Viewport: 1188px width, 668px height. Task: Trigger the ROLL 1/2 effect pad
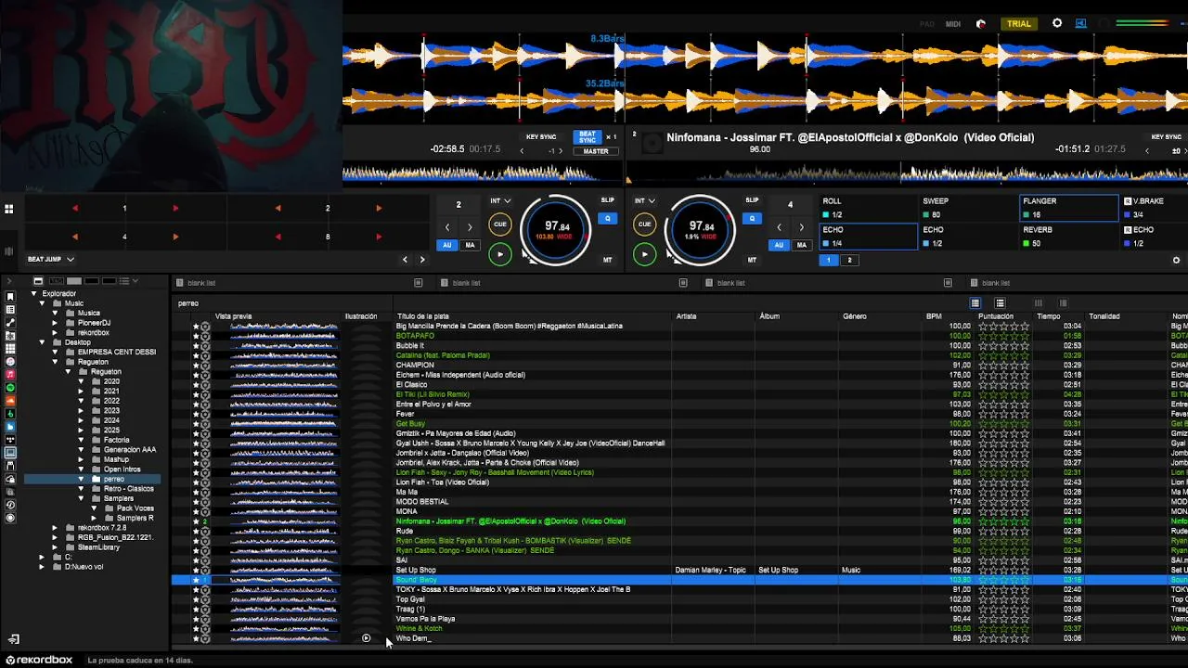pyautogui.click(x=869, y=208)
